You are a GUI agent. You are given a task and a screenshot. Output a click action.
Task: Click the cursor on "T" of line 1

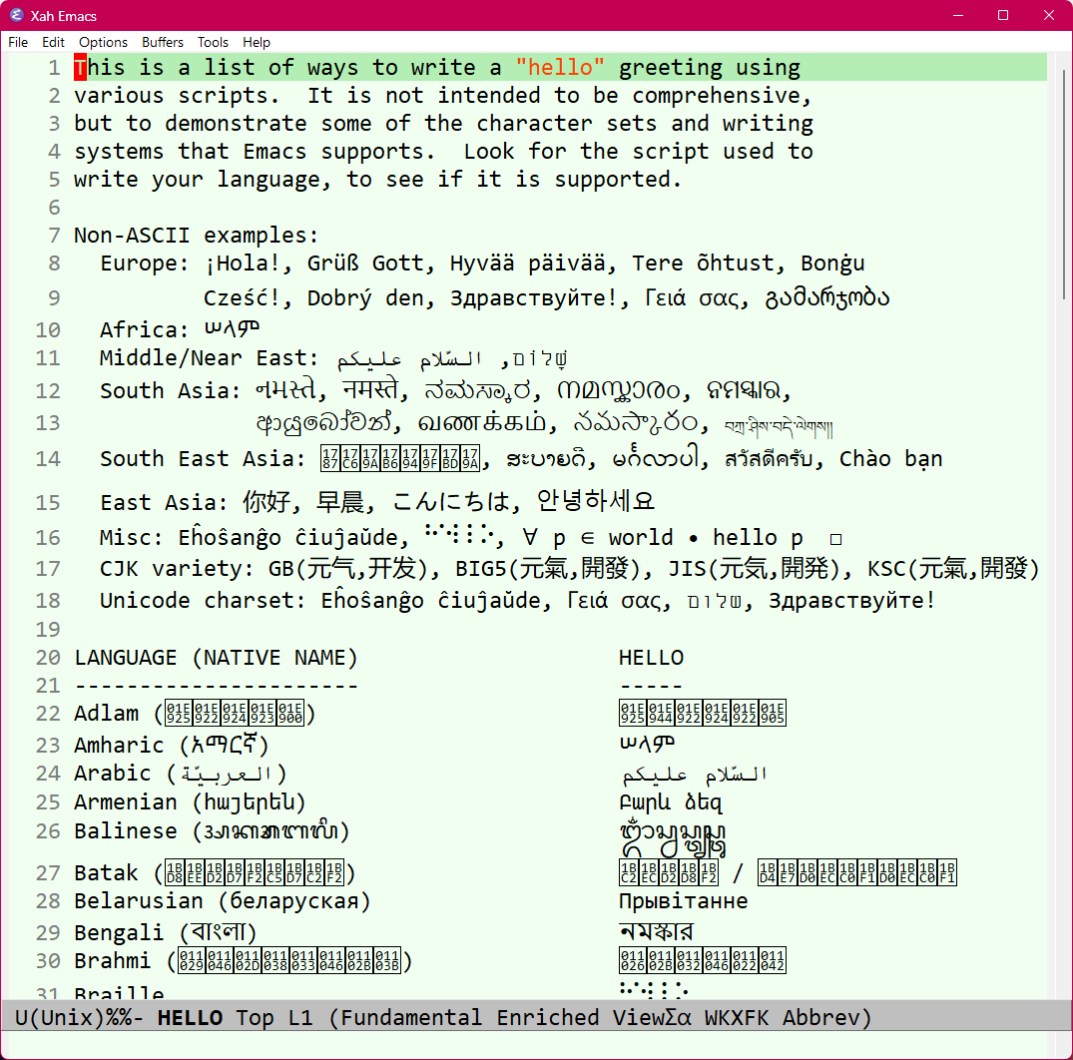coord(80,67)
